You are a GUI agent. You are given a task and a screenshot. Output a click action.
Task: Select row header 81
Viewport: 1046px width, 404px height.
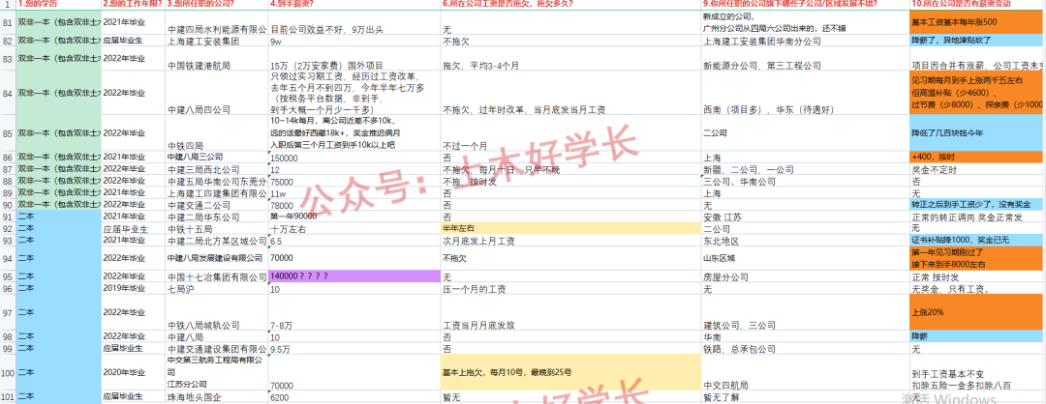(8, 22)
